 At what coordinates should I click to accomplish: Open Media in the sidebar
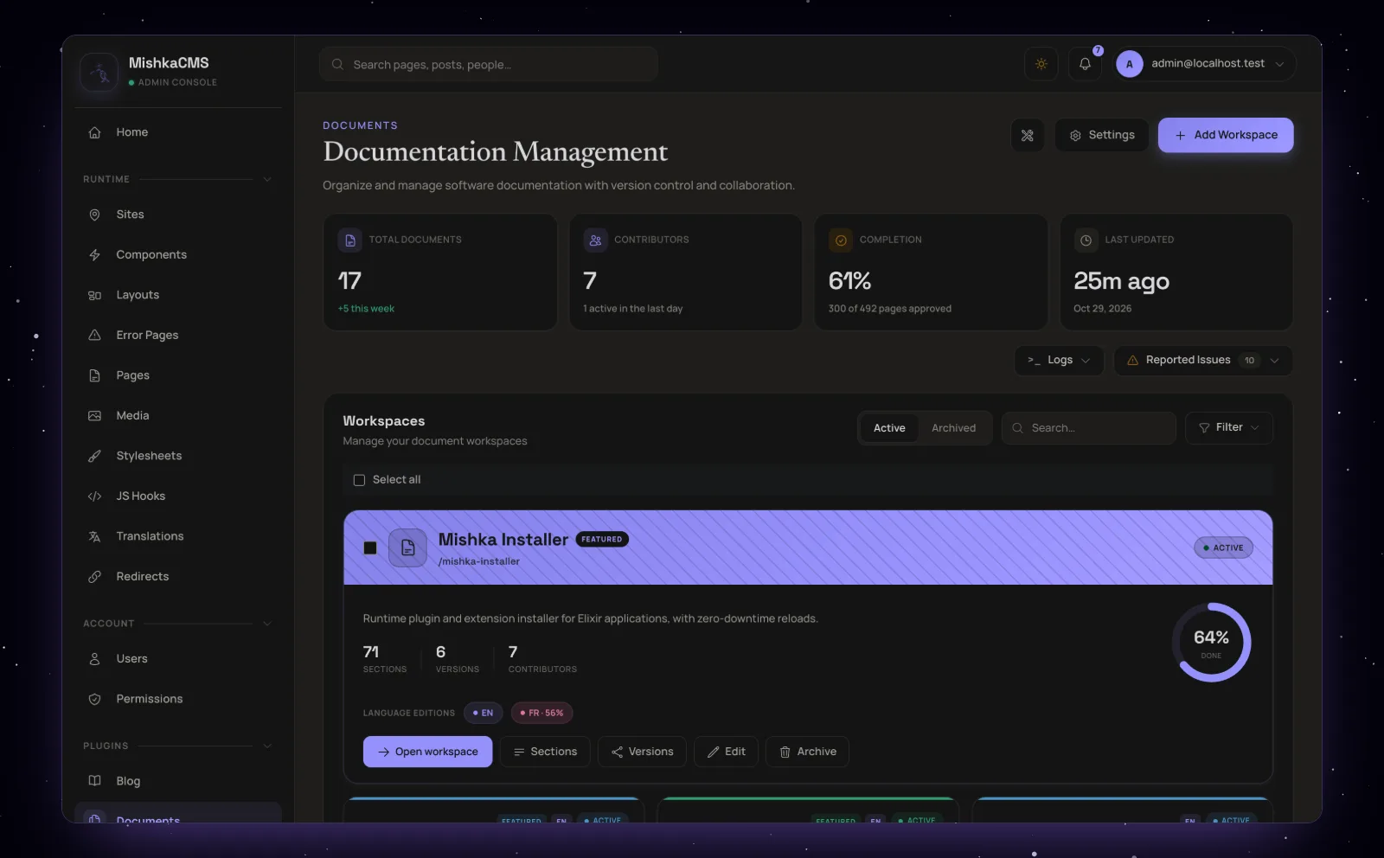[178, 416]
